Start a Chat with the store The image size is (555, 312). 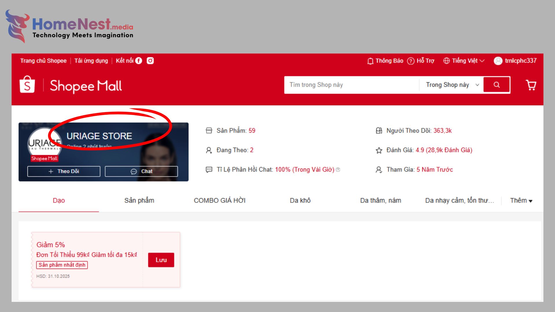(x=141, y=171)
